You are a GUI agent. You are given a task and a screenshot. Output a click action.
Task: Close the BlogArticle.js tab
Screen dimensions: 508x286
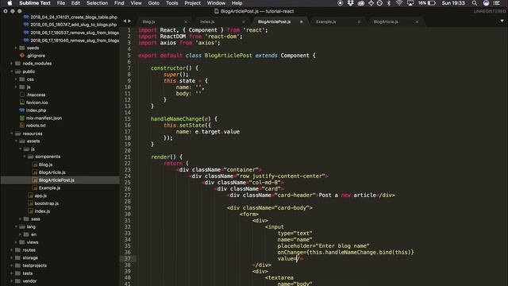417,21
